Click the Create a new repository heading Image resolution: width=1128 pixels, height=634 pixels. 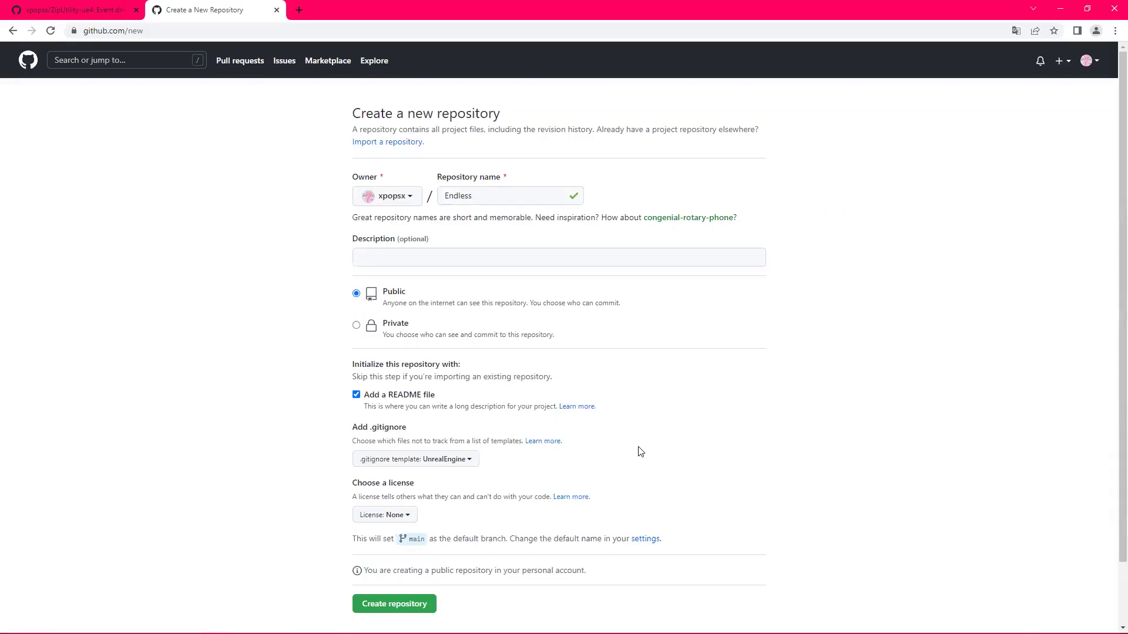point(426,113)
